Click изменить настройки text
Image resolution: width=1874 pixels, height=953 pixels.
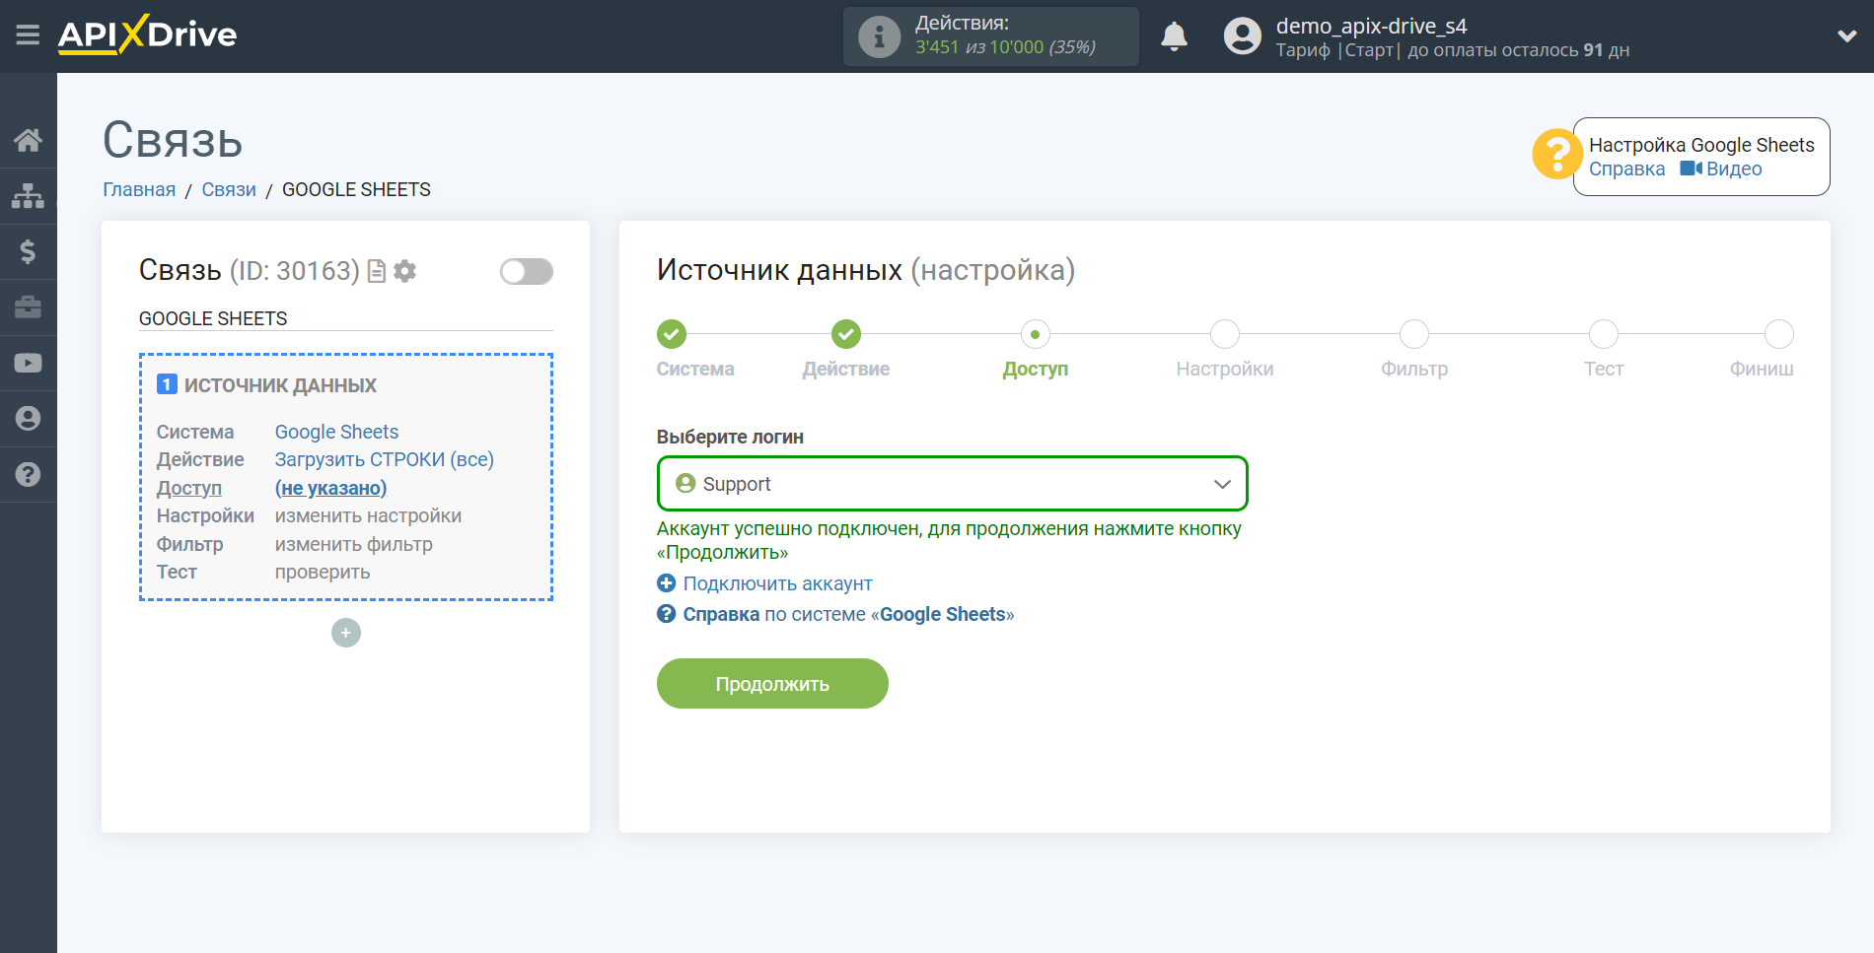(x=368, y=515)
